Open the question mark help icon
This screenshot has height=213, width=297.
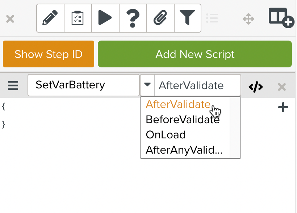(x=133, y=18)
